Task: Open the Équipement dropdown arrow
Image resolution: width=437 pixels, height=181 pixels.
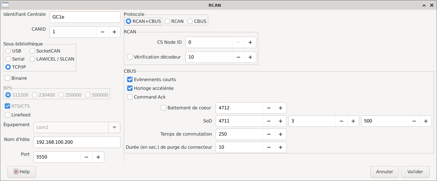Action: [114, 128]
